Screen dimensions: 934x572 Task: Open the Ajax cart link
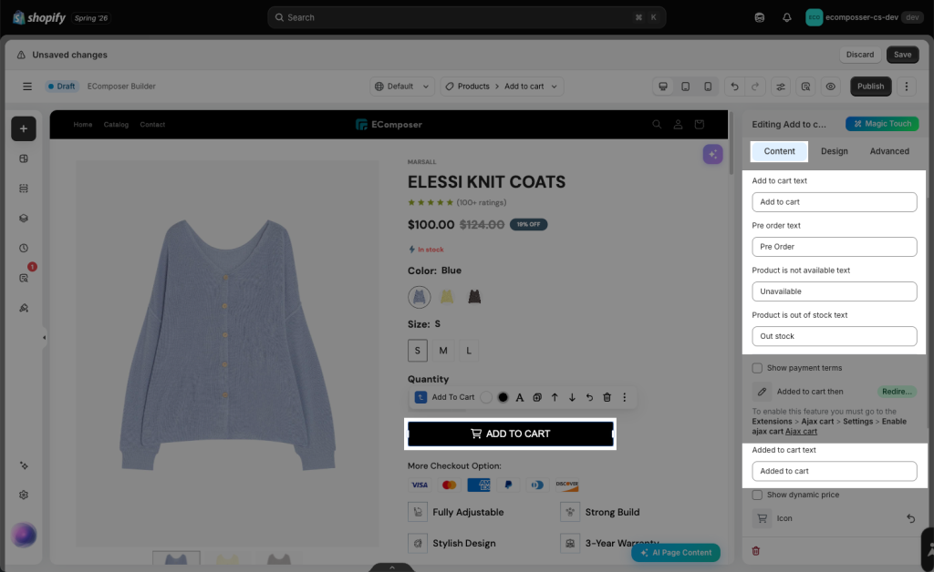(801, 431)
